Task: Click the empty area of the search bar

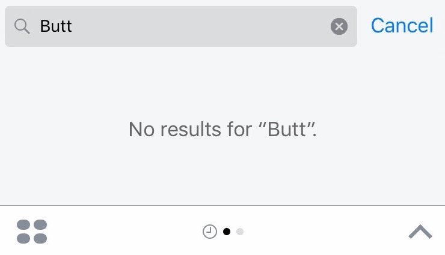Action: click(x=204, y=26)
